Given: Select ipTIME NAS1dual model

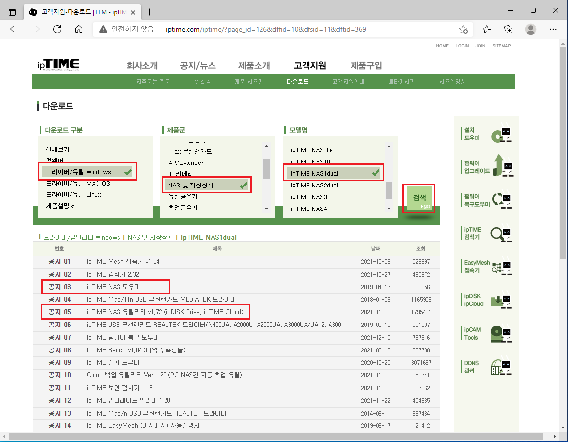Looking at the screenshot, I should 333,173.
